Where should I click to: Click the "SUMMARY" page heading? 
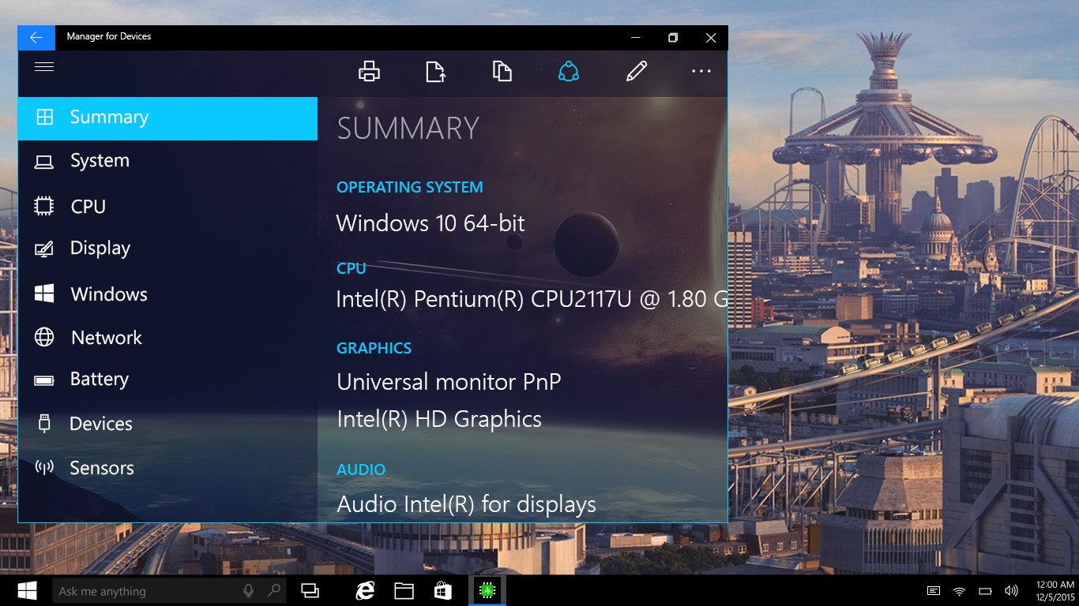pos(408,129)
